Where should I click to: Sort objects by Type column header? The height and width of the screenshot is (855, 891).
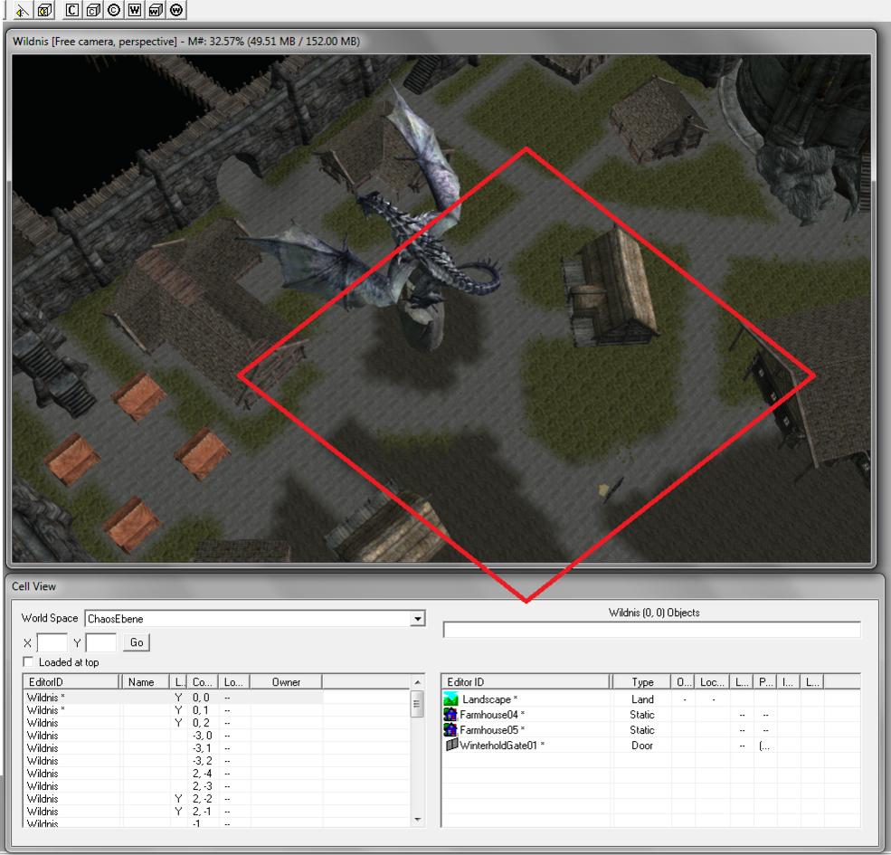641,682
